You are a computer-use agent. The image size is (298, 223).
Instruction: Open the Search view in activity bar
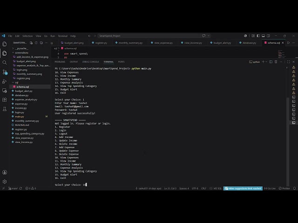click(x=5, y=63)
